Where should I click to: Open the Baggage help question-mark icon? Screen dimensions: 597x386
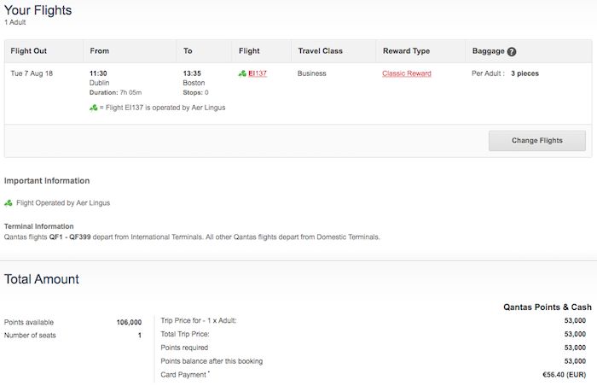pyautogui.click(x=512, y=51)
